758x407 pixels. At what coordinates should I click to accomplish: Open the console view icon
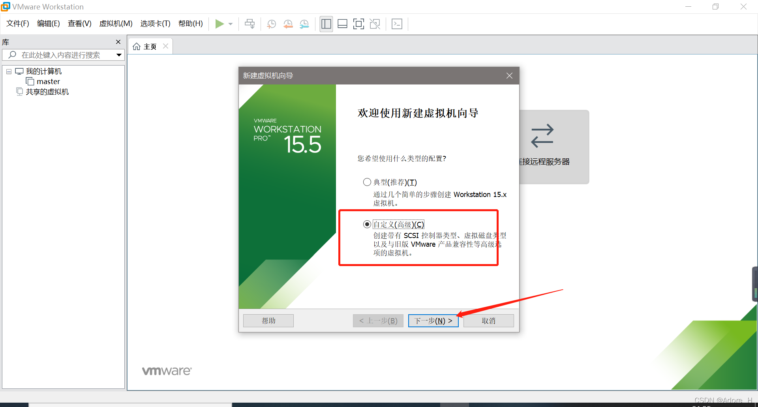tap(397, 24)
